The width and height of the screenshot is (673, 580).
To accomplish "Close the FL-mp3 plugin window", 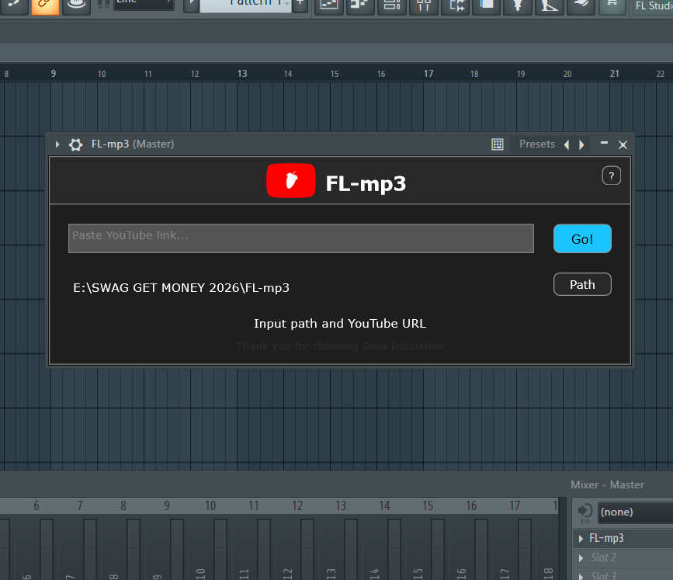I will click(x=623, y=144).
